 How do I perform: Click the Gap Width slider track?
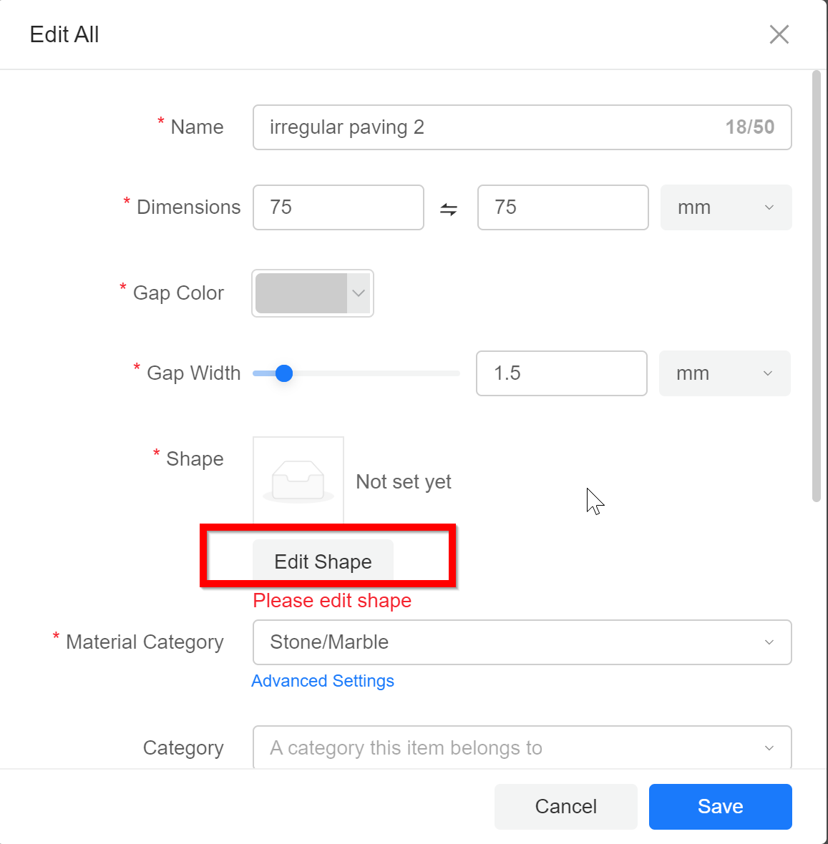point(386,373)
